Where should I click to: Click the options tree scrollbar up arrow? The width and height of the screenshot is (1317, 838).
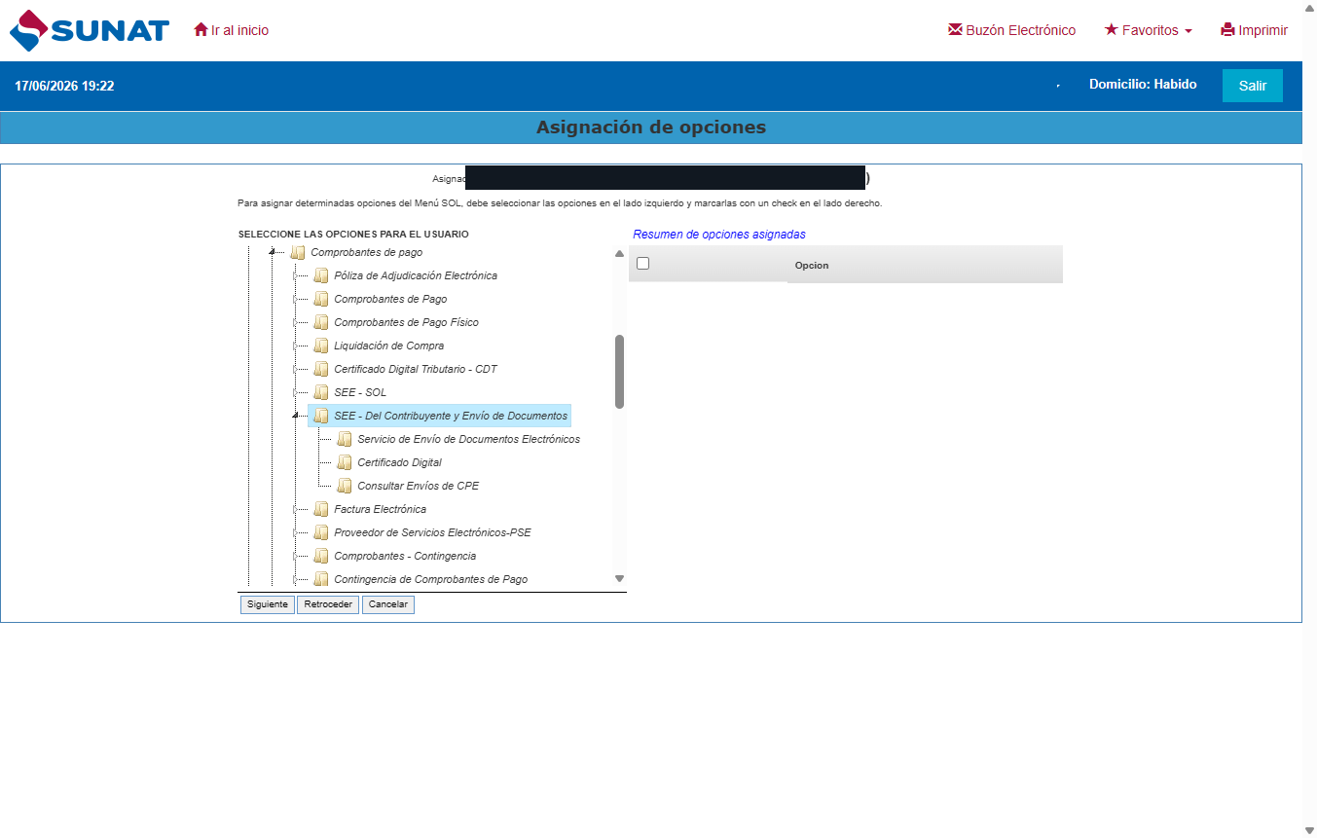click(x=619, y=253)
